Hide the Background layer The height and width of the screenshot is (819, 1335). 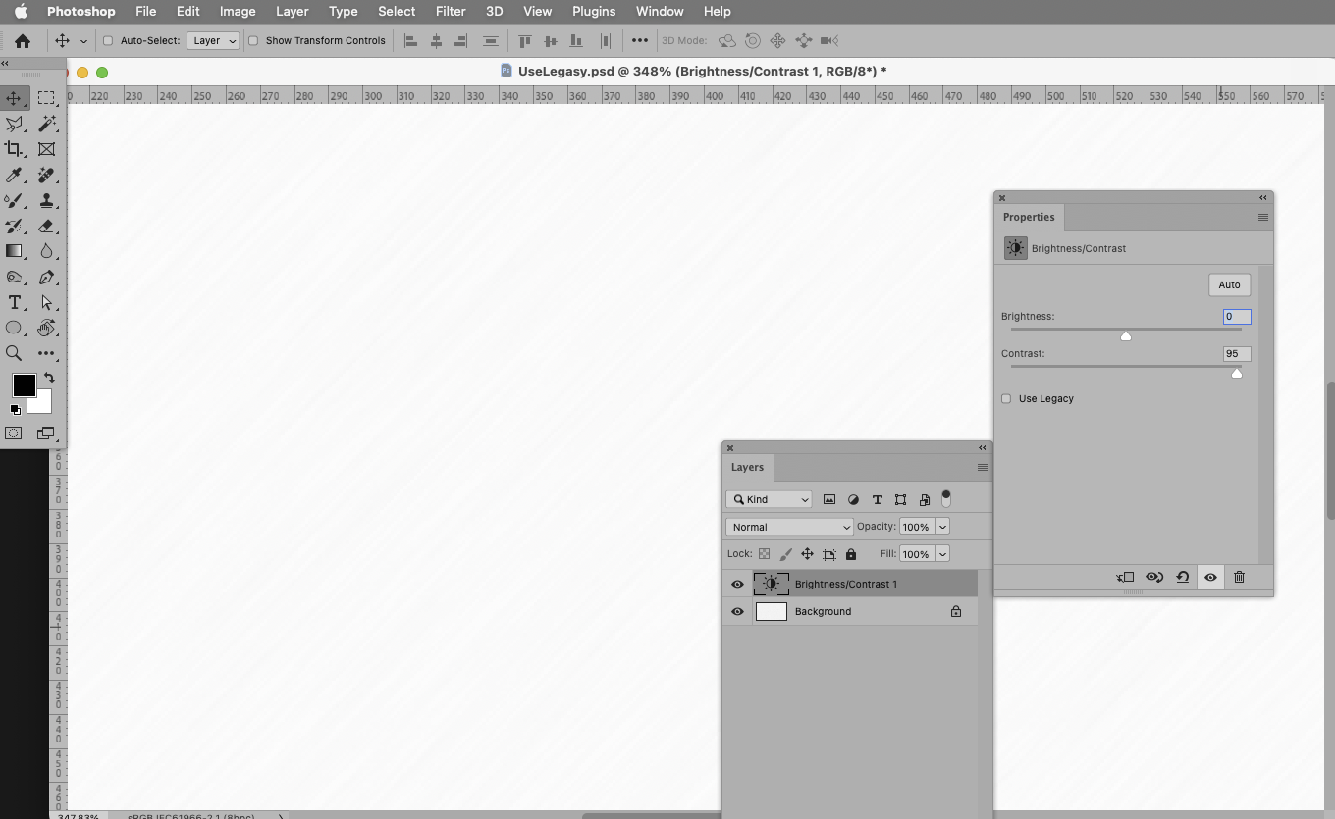pyautogui.click(x=737, y=611)
